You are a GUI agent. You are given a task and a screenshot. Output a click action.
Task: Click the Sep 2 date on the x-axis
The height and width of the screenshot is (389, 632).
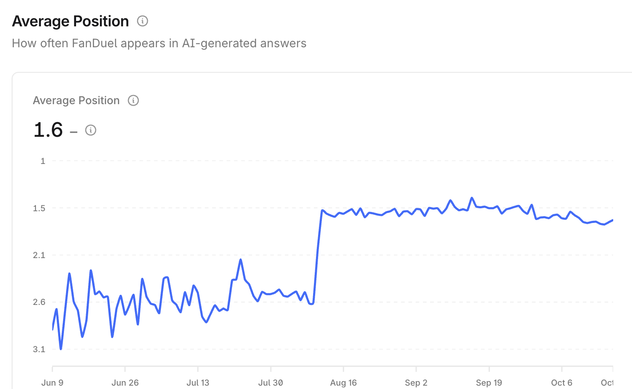pos(416,383)
